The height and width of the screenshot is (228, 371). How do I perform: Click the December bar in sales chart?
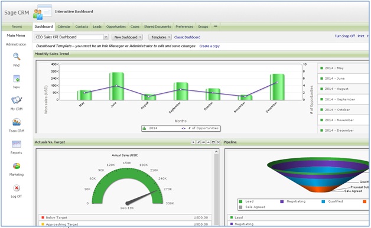277,87
